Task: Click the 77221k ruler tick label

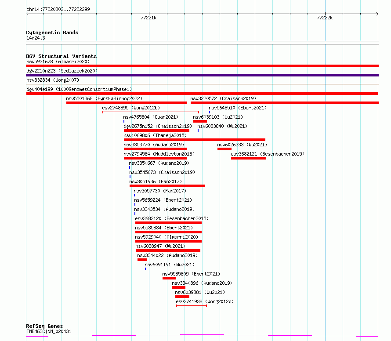Action: 148,18
